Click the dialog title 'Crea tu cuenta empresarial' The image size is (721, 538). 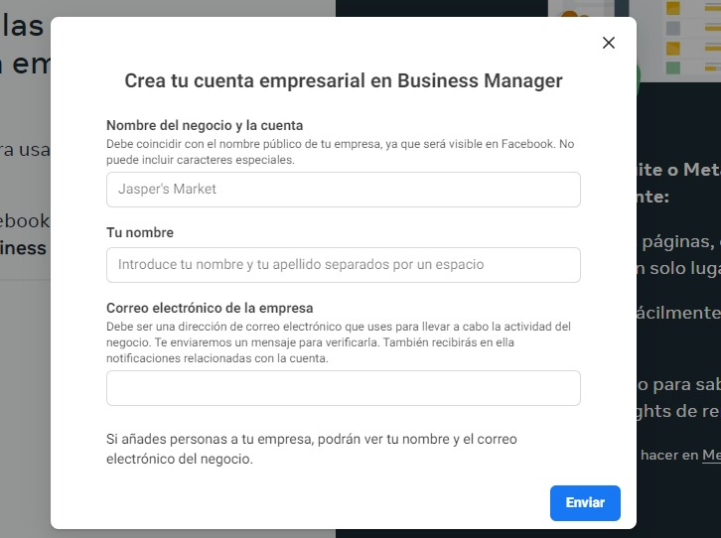tap(343, 81)
